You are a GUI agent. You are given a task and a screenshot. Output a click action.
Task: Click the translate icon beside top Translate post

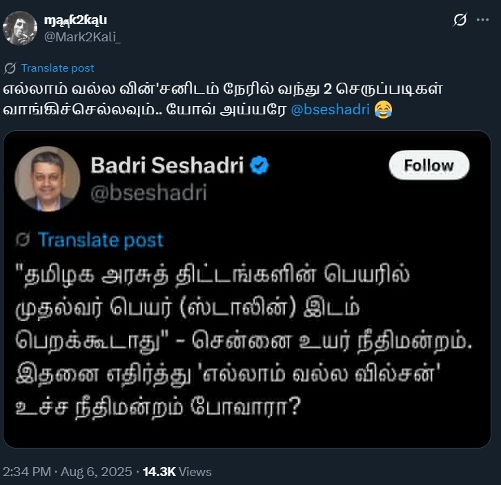click(x=10, y=68)
